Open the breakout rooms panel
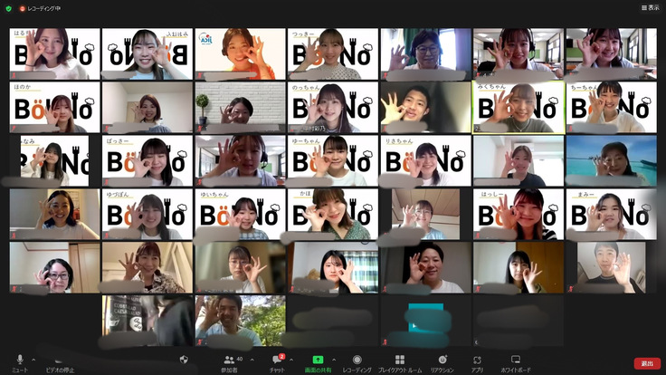This screenshot has height=375, width=666. click(x=400, y=361)
